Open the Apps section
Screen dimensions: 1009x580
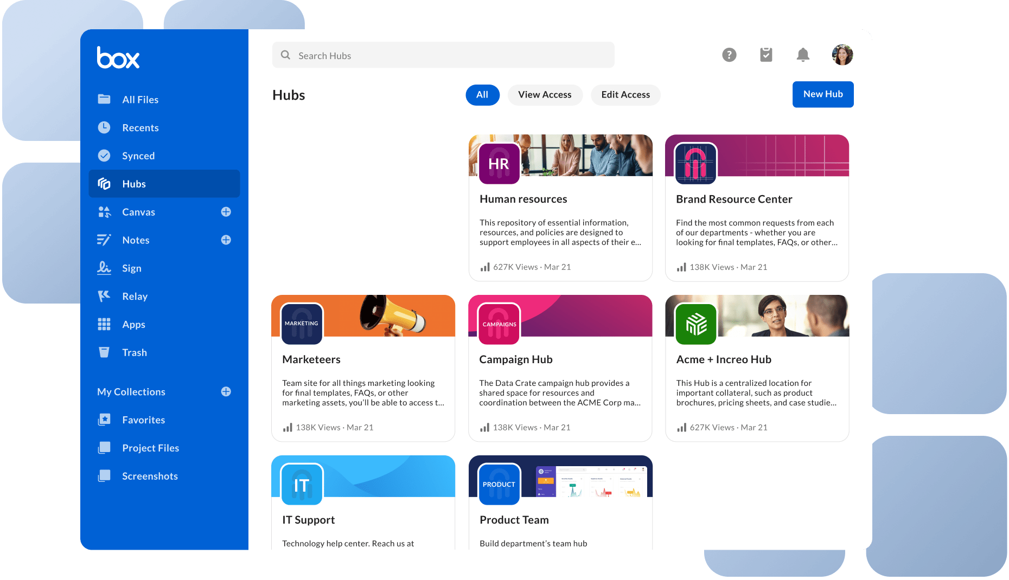(x=133, y=324)
